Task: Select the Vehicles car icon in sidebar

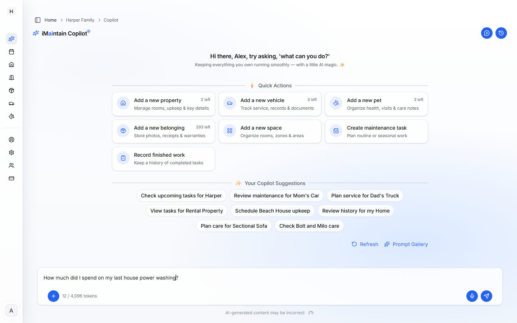Action: 11,103
